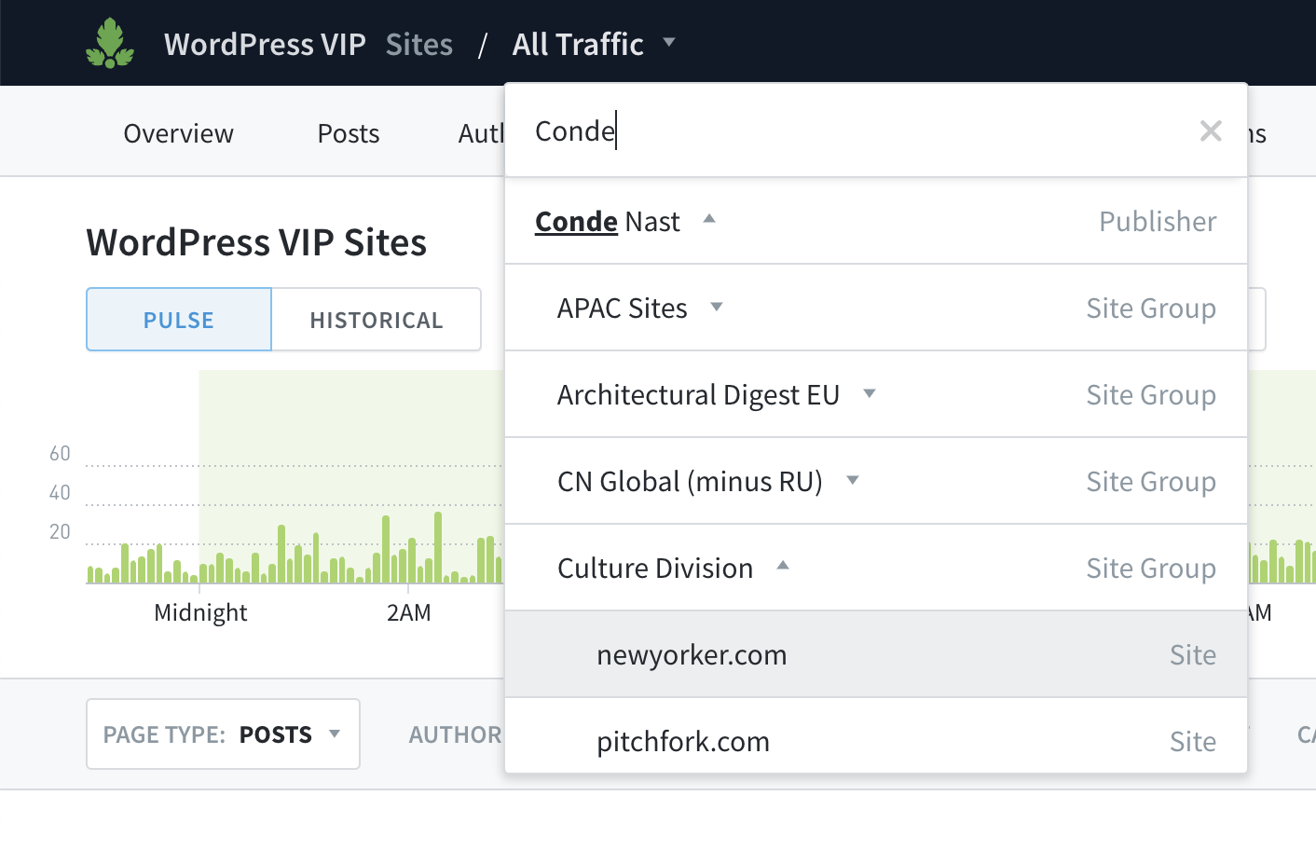1316x850 pixels.
Task: Select the newyorker.com site
Action: [x=692, y=655]
